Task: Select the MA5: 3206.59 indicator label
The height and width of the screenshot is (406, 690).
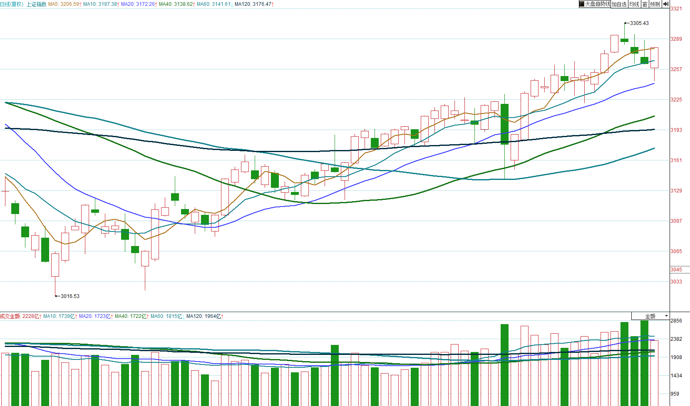Action: coord(65,4)
